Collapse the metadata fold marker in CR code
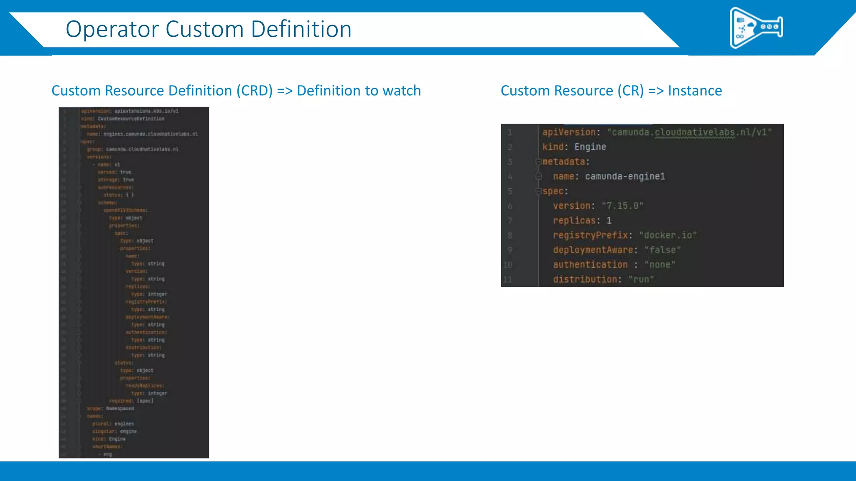This screenshot has height=481, width=856. click(x=539, y=162)
